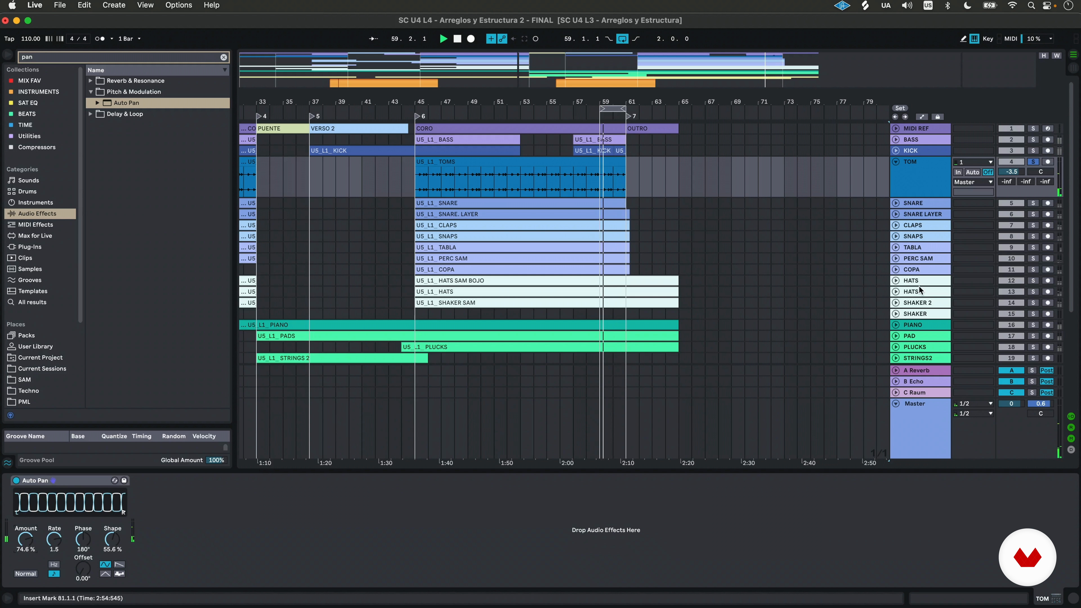Solo the BASS track
Image resolution: width=1081 pixels, height=608 pixels.
(x=1033, y=140)
